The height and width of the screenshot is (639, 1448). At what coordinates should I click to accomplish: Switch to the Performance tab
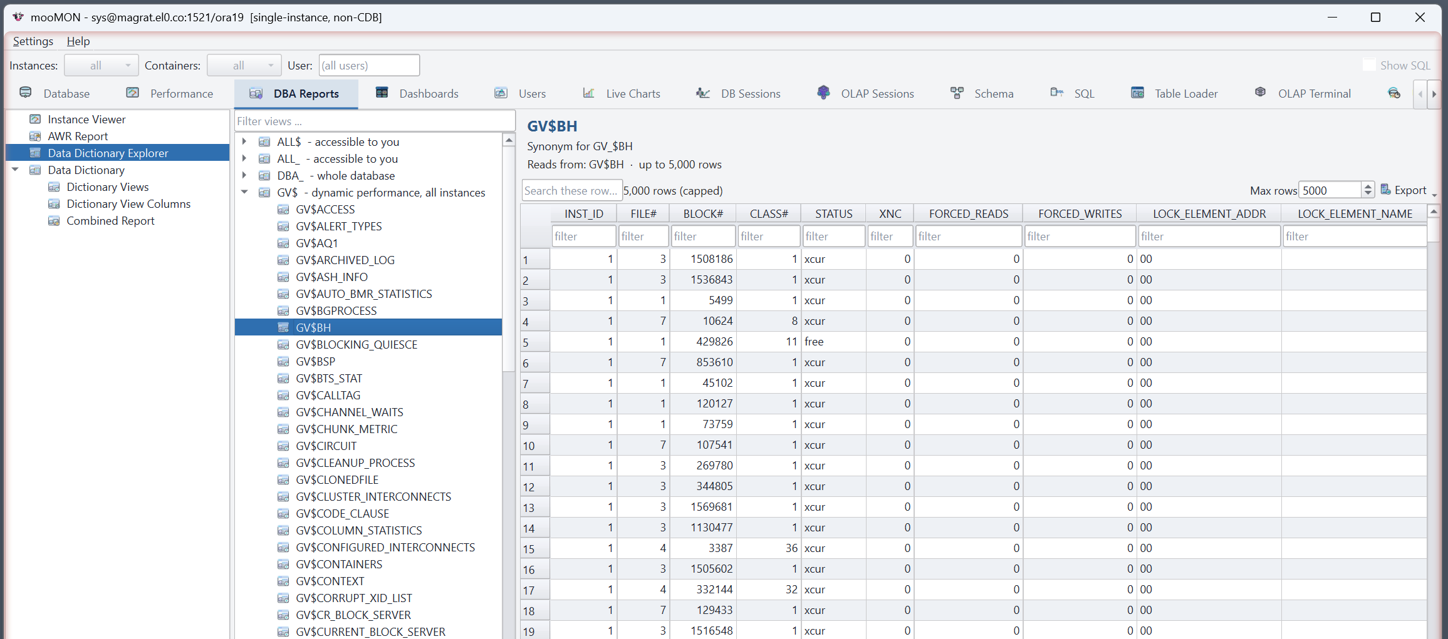click(x=169, y=93)
